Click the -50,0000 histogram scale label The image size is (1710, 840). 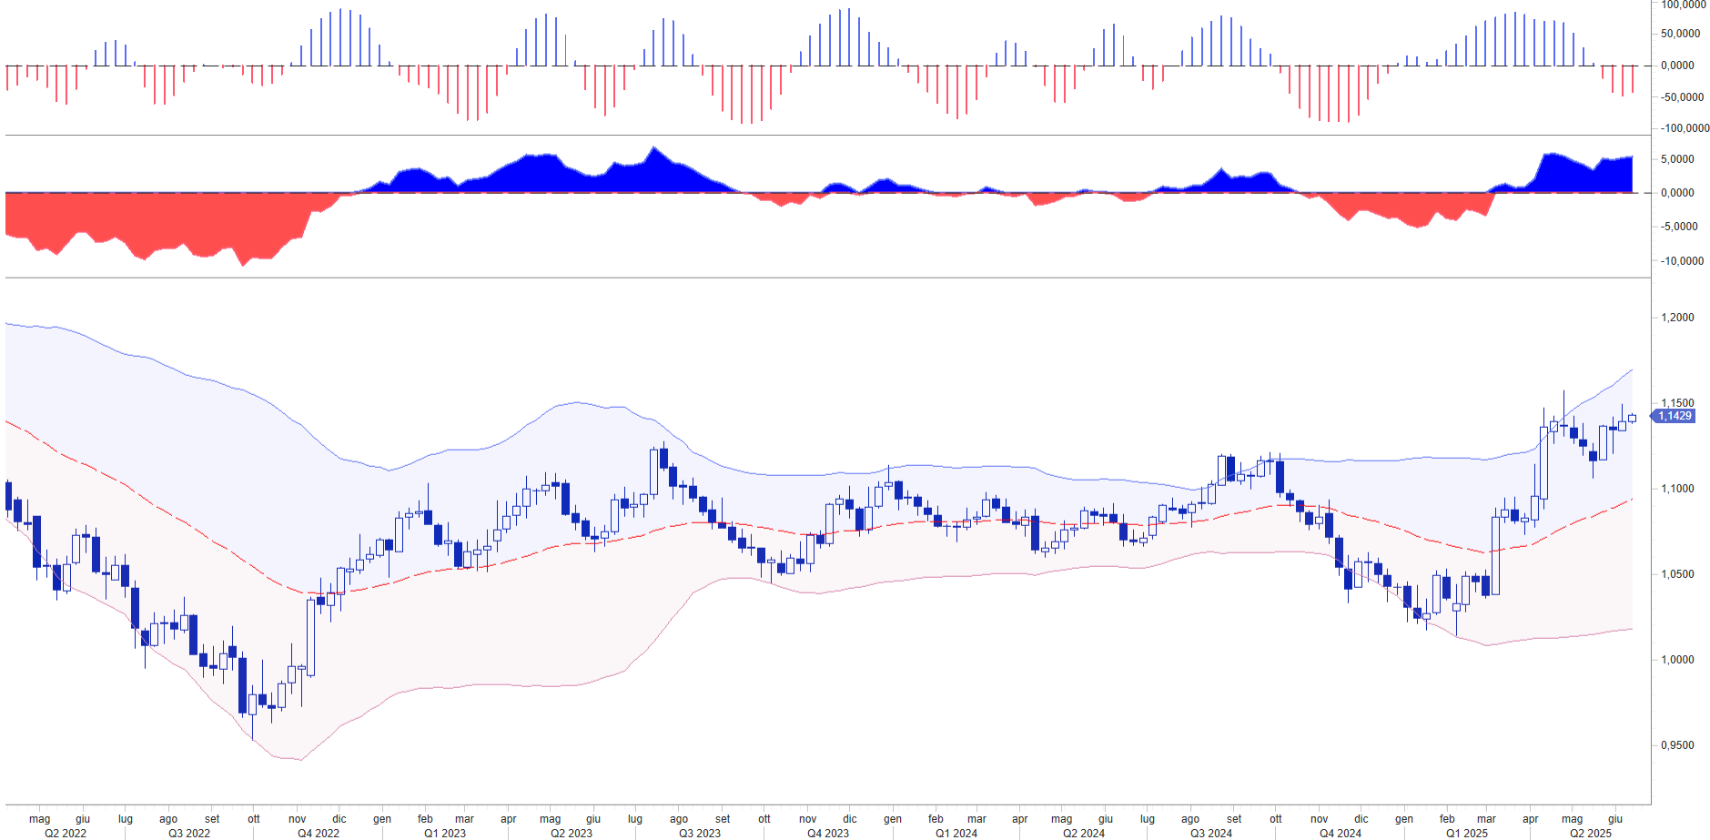[x=1681, y=97]
